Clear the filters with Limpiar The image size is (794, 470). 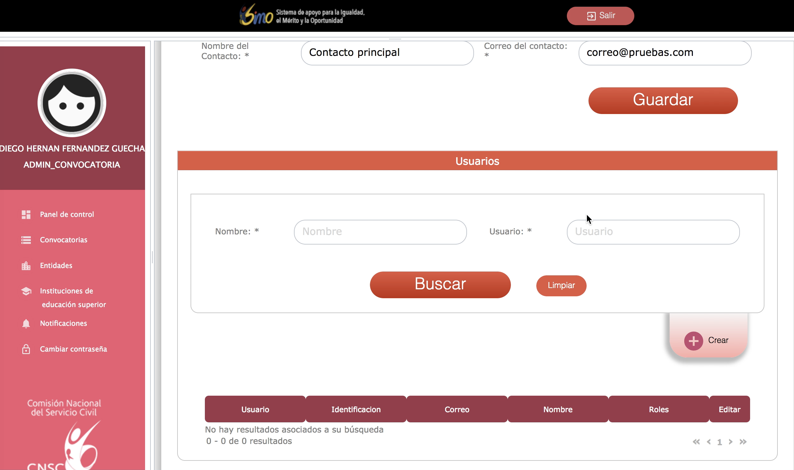(561, 285)
